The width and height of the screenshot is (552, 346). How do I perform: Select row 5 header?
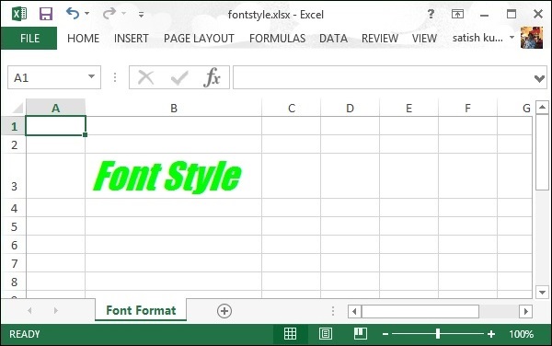click(14, 226)
